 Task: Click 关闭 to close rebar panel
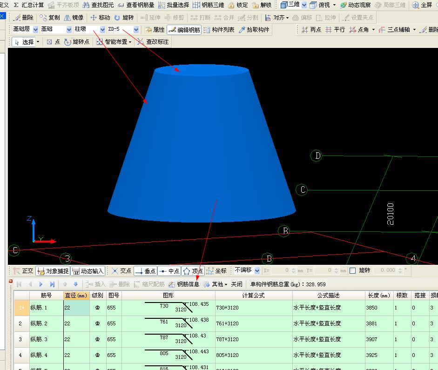coord(236,284)
